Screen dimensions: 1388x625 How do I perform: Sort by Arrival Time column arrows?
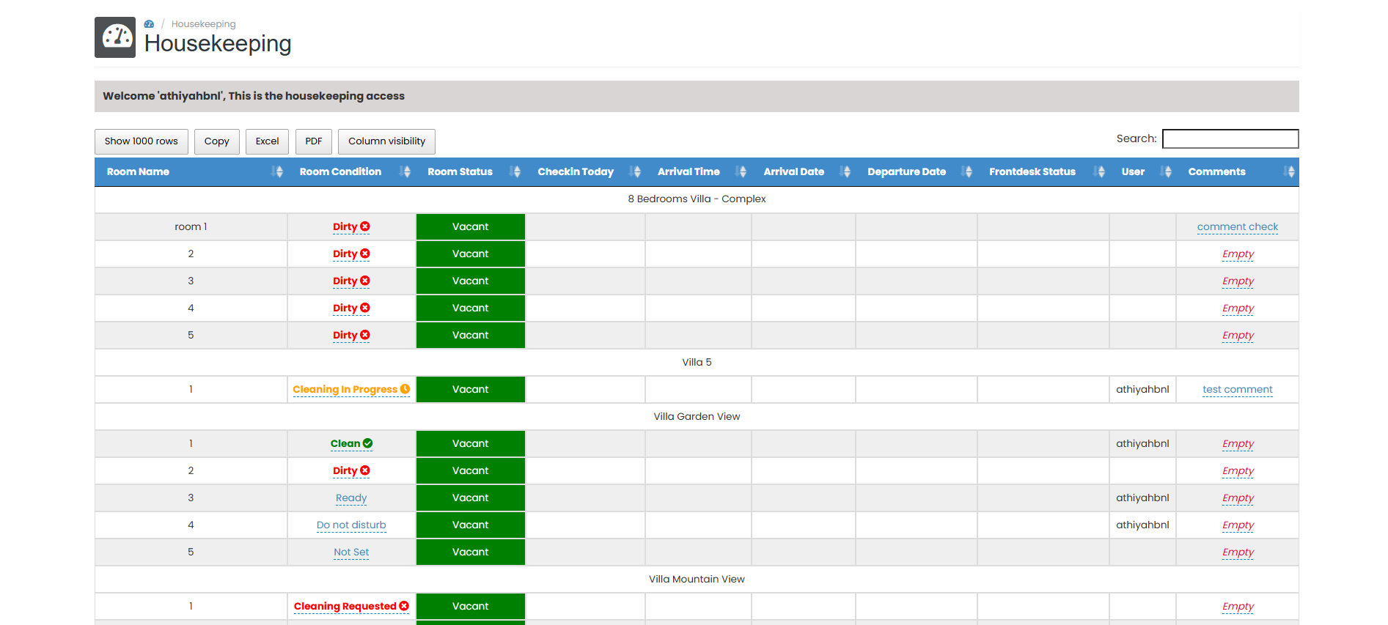[x=742, y=171]
